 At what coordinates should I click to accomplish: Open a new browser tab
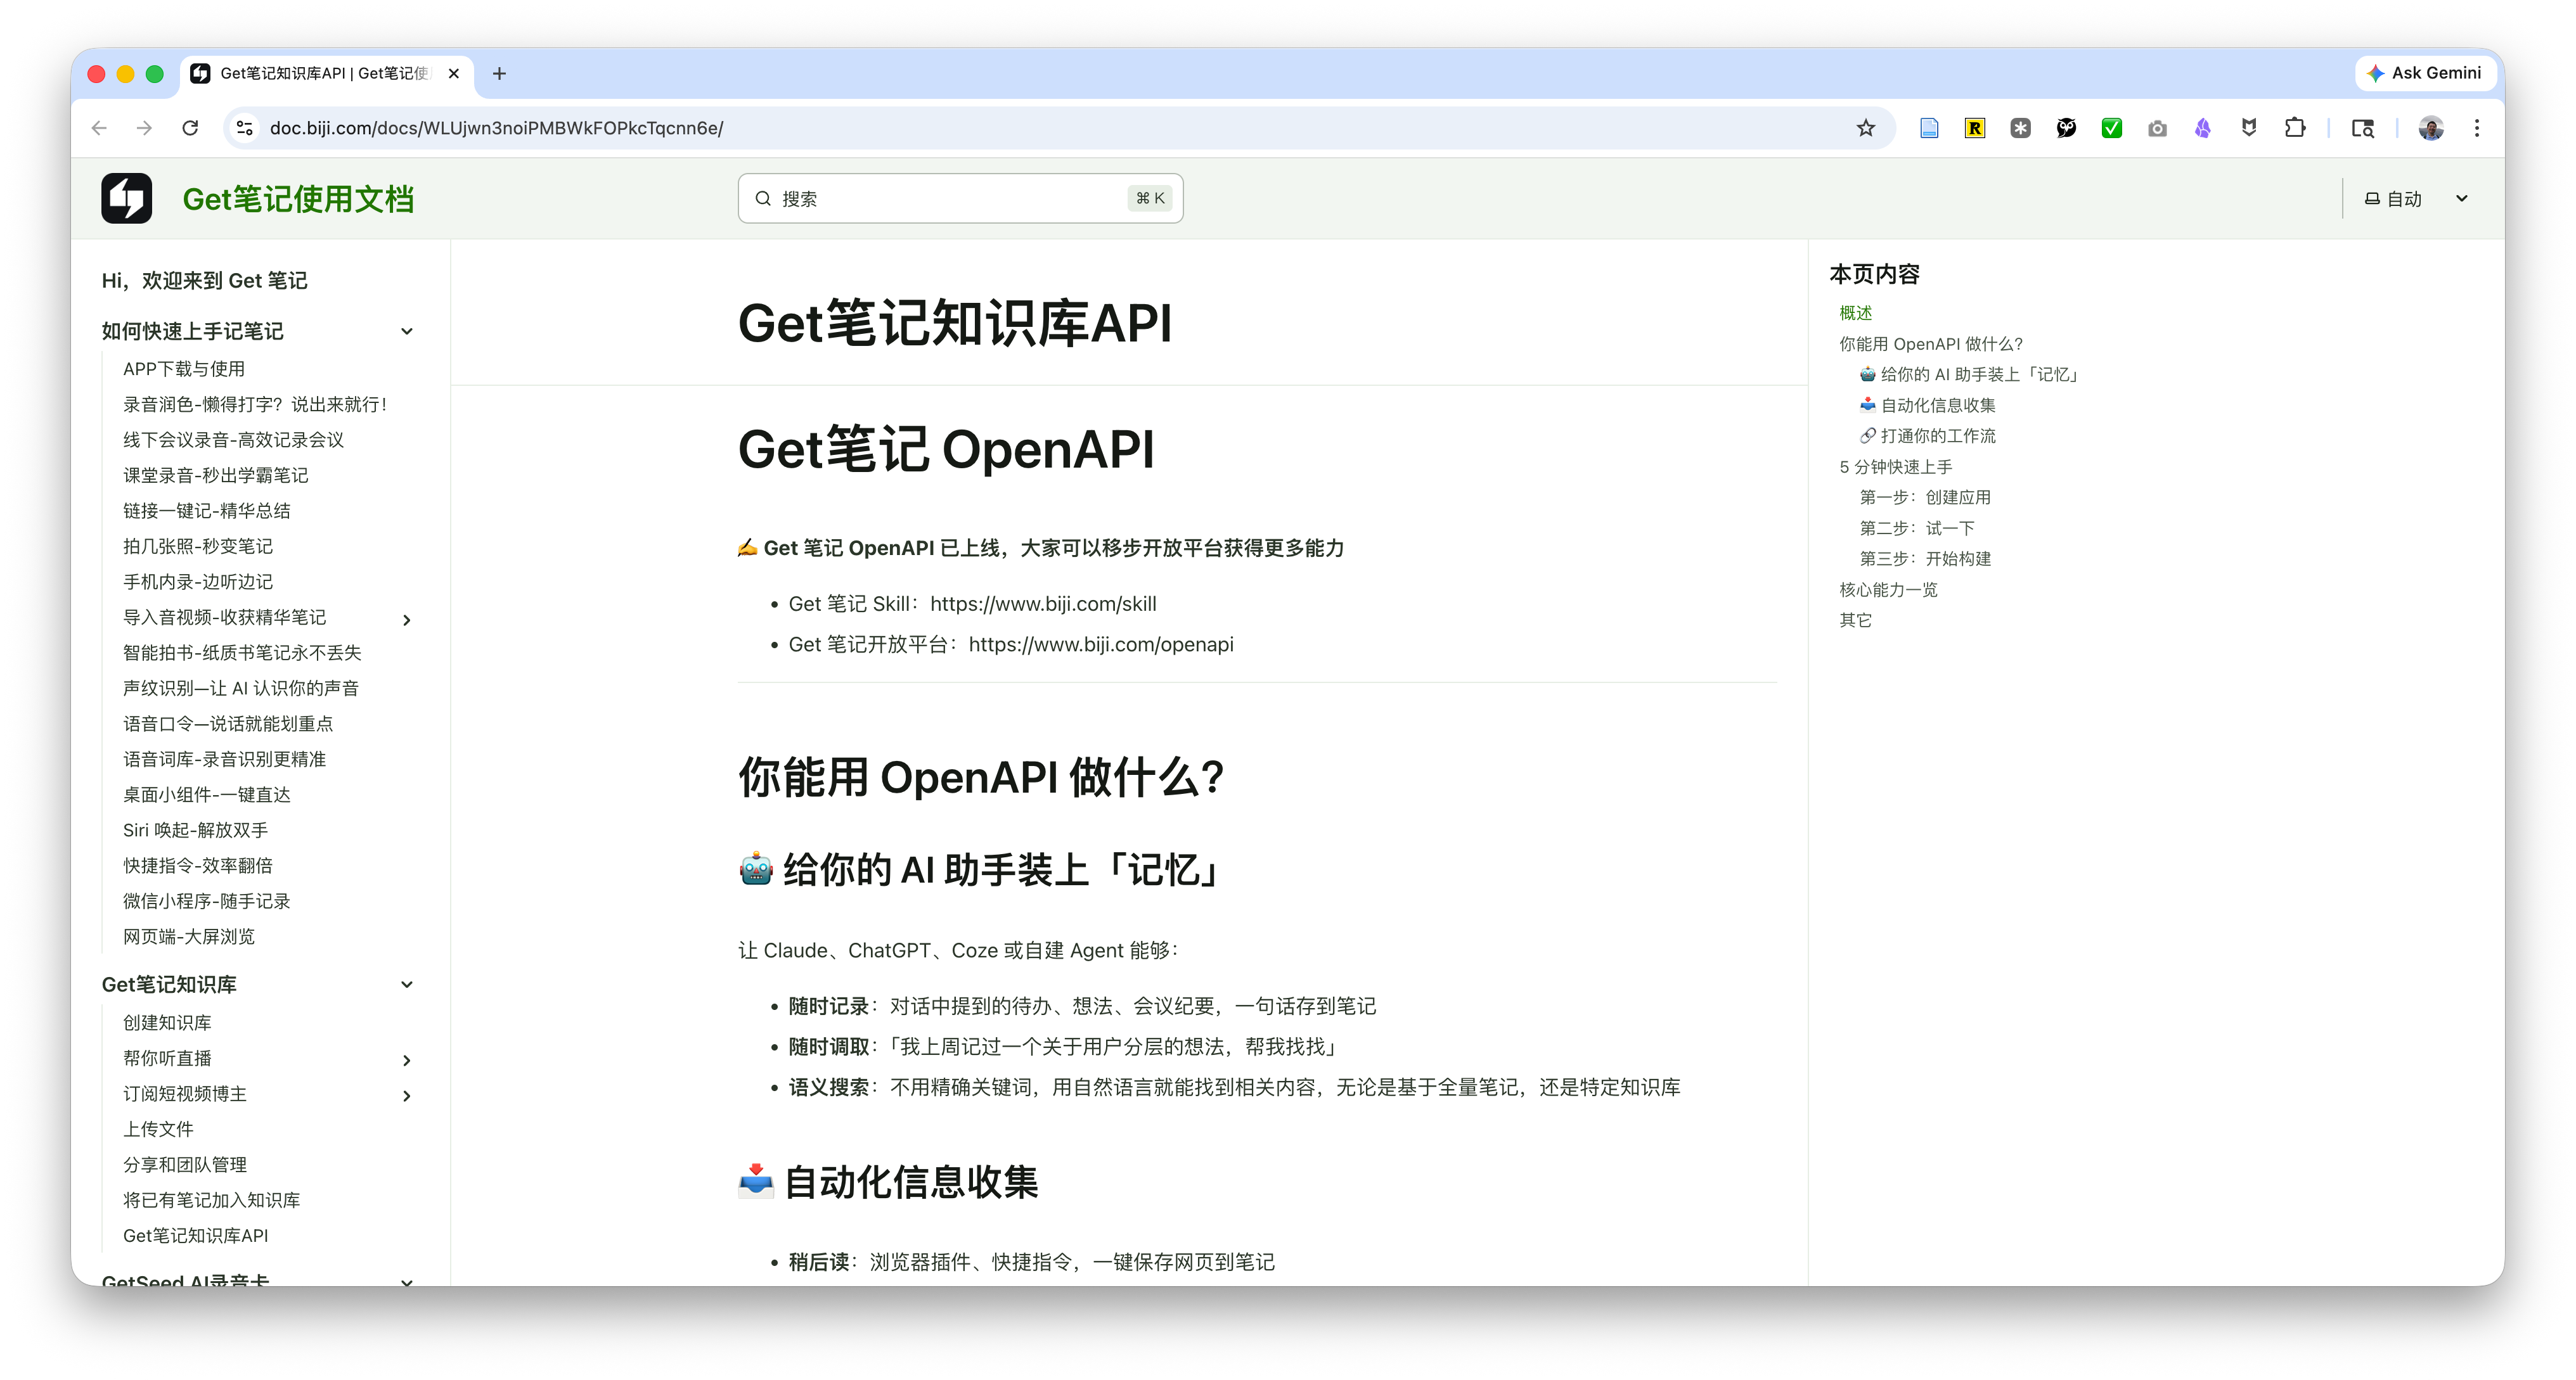499,73
